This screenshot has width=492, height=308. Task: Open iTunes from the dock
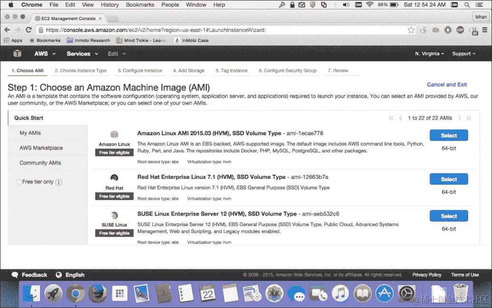tap(340, 294)
